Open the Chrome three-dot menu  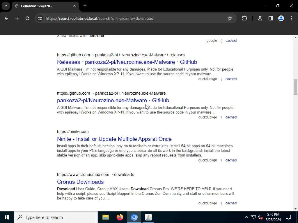(292, 18)
